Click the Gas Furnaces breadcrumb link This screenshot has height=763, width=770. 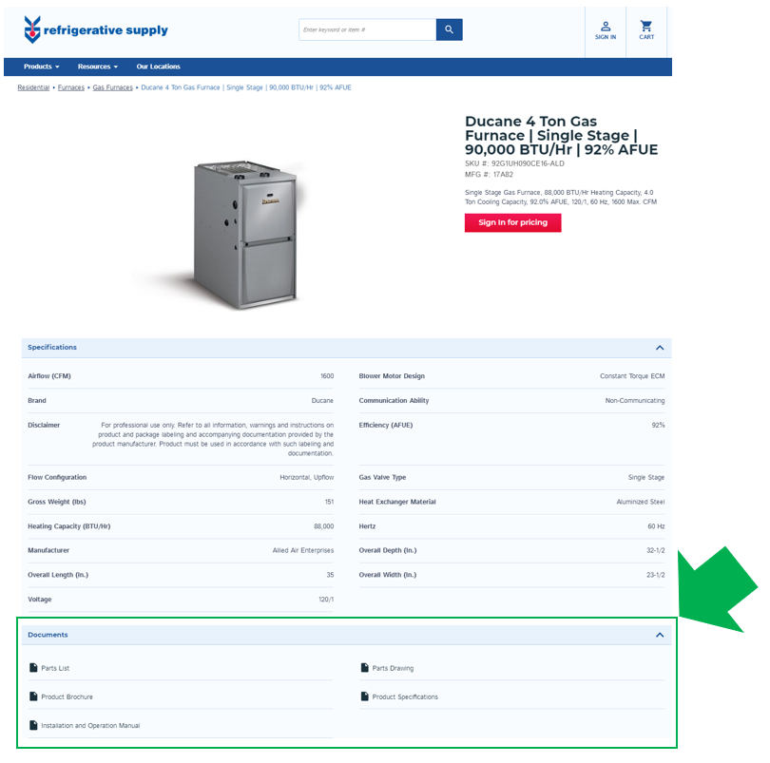coord(112,87)
